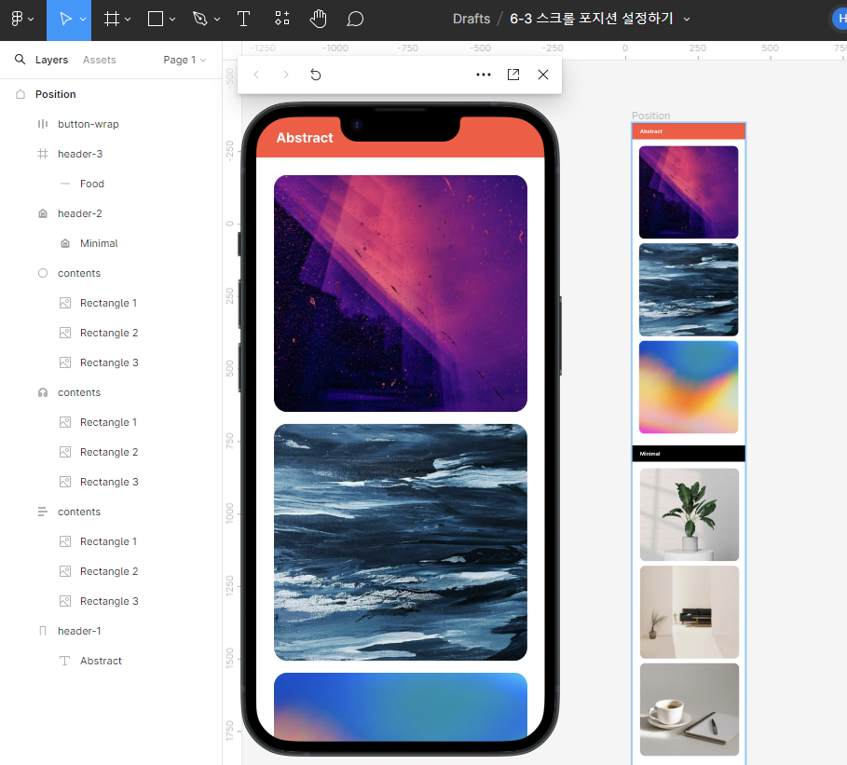The image size is (847, 765).
Task: Click the sofa room image on canvas
Action: [x=690, y=612]
